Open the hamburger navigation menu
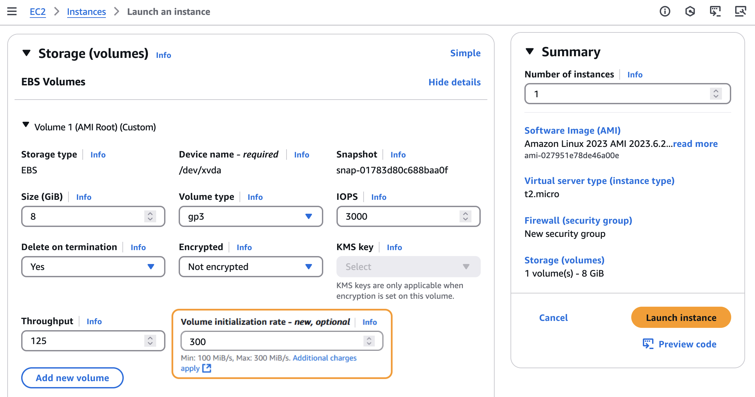This screenshot has height=397, width=755. coord(12,12)
